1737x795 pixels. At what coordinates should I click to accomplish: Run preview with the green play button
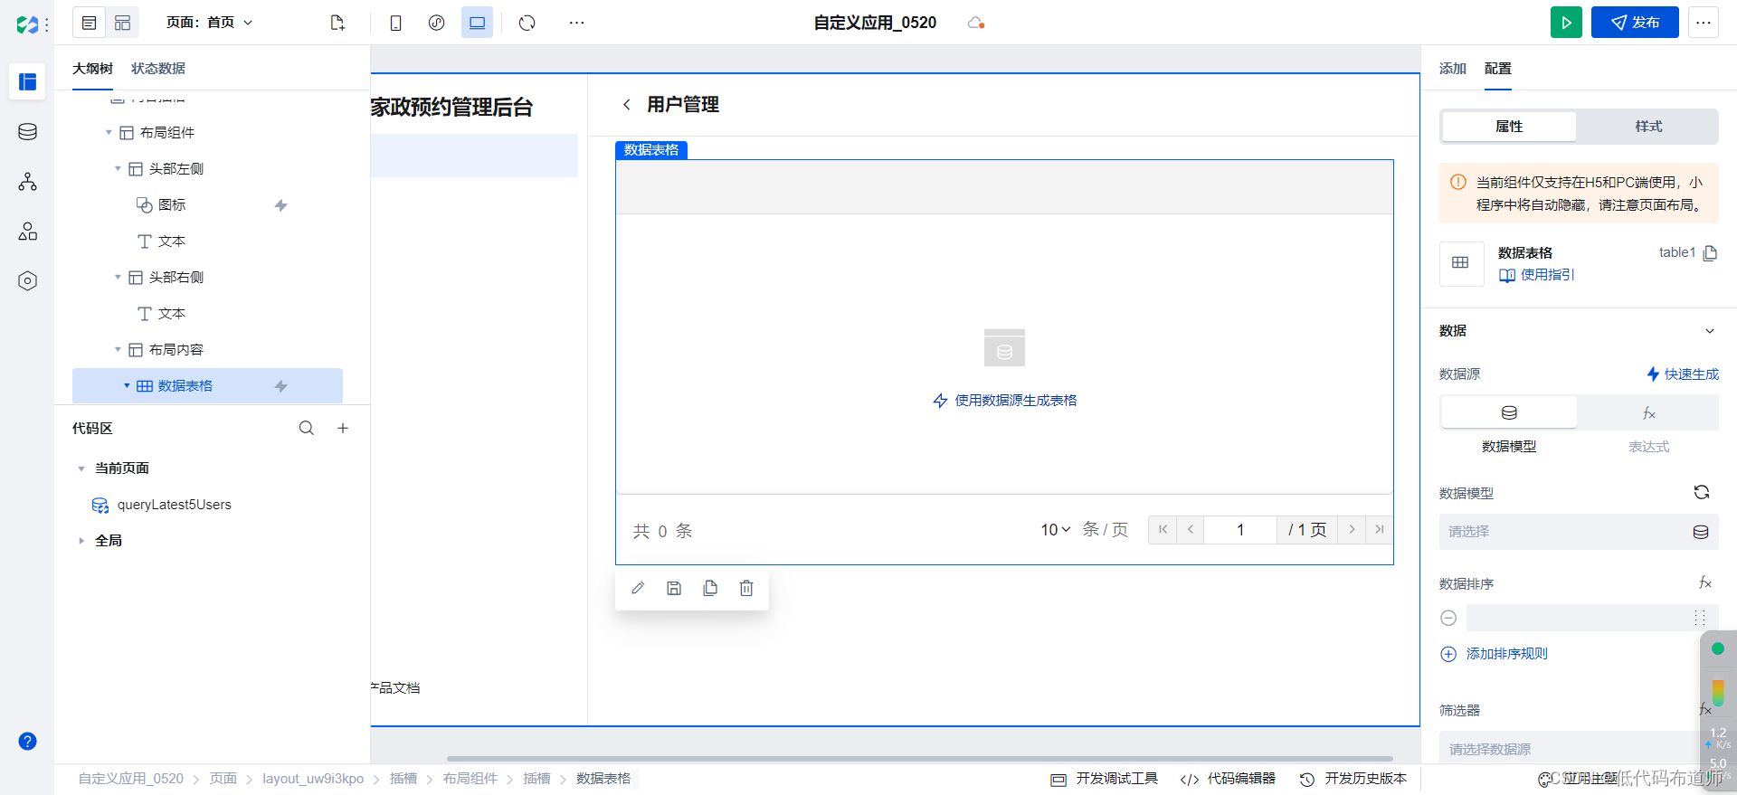coord(1566,23)
